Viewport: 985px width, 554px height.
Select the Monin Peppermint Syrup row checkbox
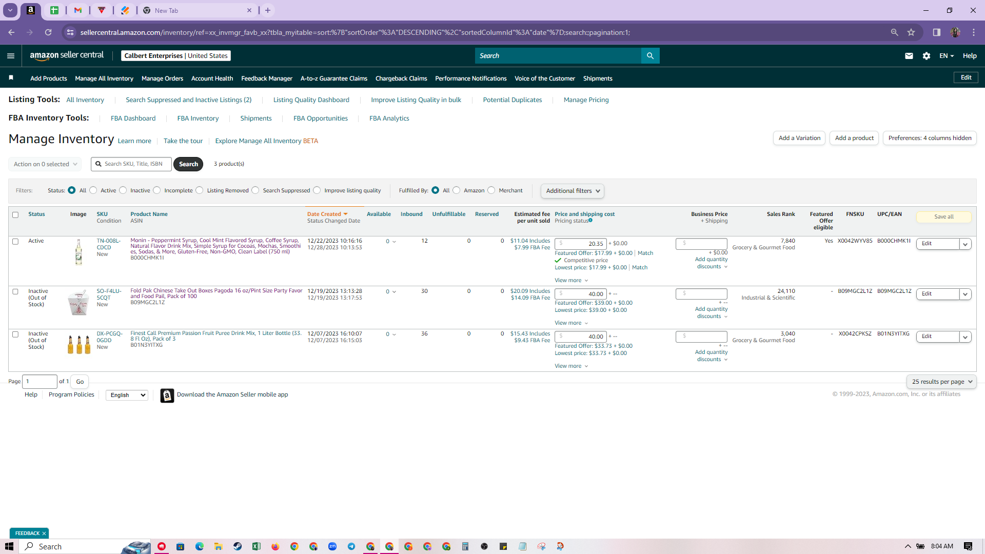(x=15, y=242)
